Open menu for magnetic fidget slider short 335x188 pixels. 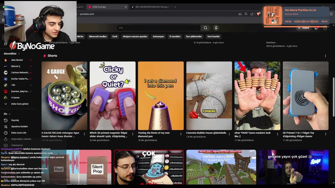[132, 134]
